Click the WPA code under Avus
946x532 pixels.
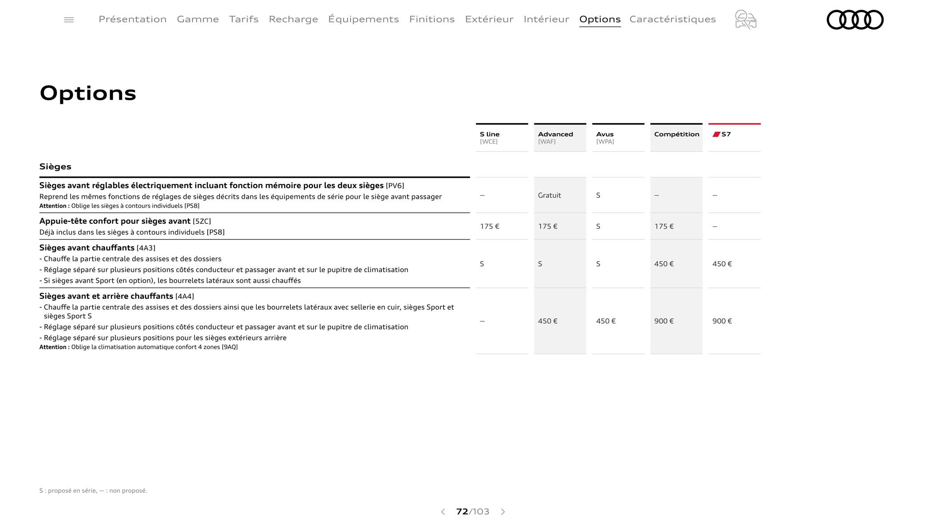[605, 142]
